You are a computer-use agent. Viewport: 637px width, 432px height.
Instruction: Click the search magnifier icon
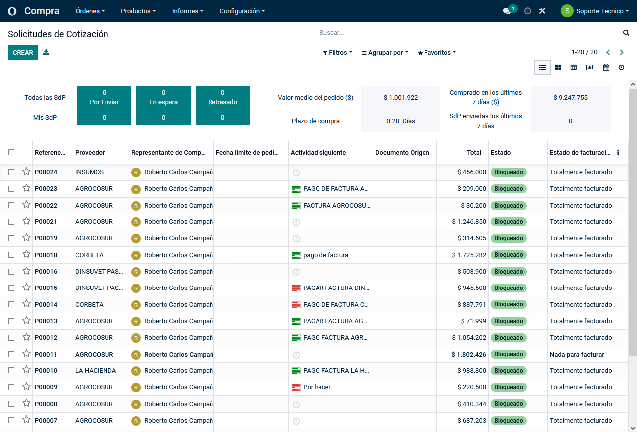click(x=626, y=33)
